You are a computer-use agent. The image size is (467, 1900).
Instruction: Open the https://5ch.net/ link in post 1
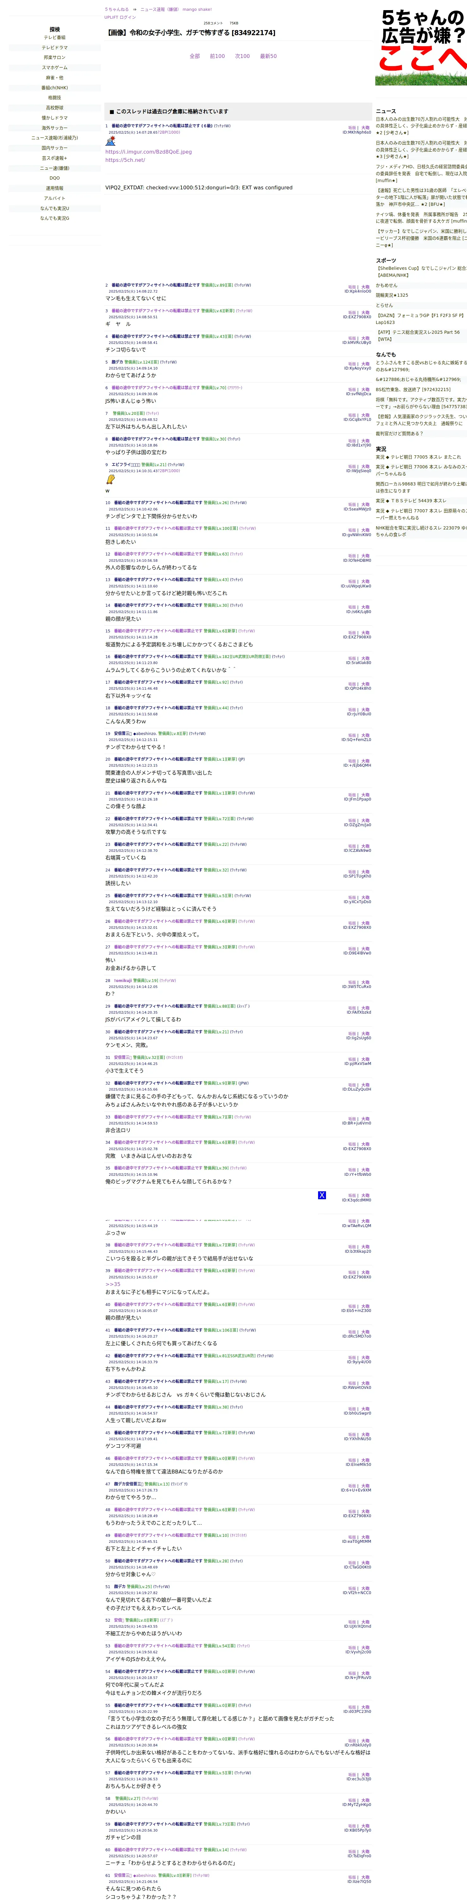[125, 160]
